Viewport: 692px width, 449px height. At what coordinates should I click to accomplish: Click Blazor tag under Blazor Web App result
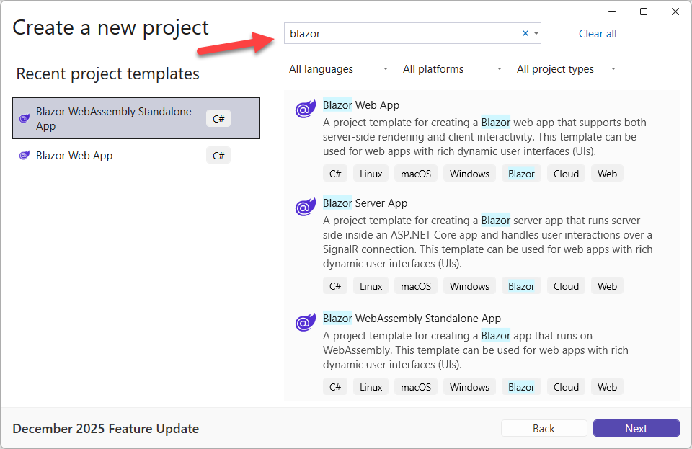coord(521,174)
